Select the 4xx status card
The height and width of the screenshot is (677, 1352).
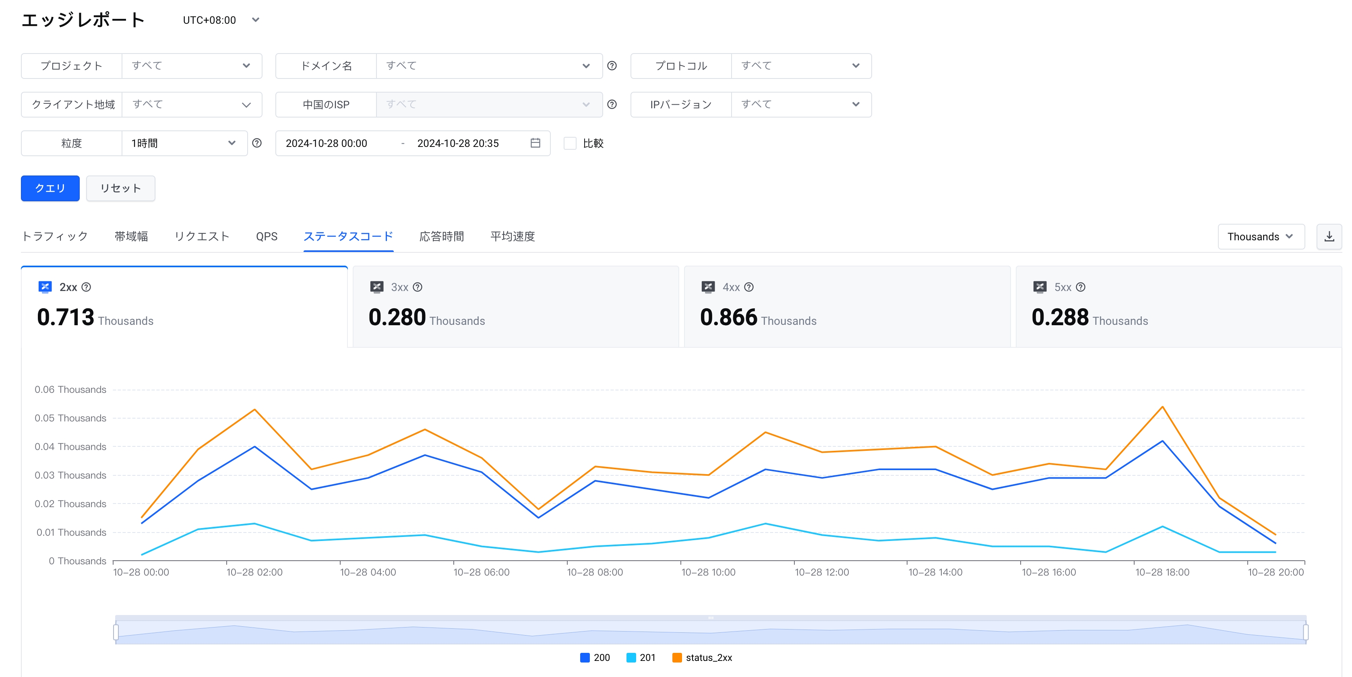847,306
